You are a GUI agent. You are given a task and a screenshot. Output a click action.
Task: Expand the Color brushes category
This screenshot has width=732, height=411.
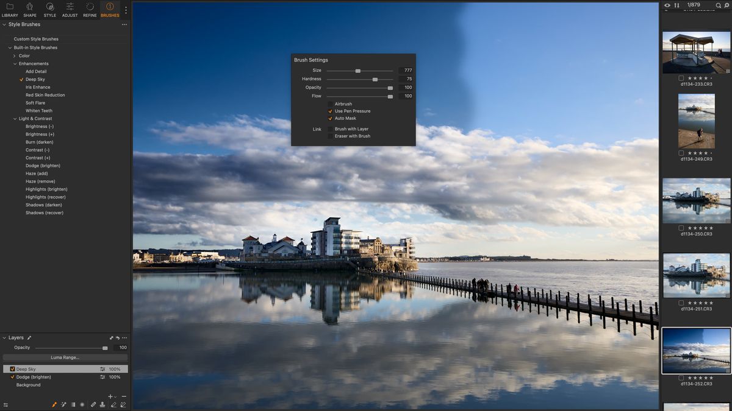point(15,55)
